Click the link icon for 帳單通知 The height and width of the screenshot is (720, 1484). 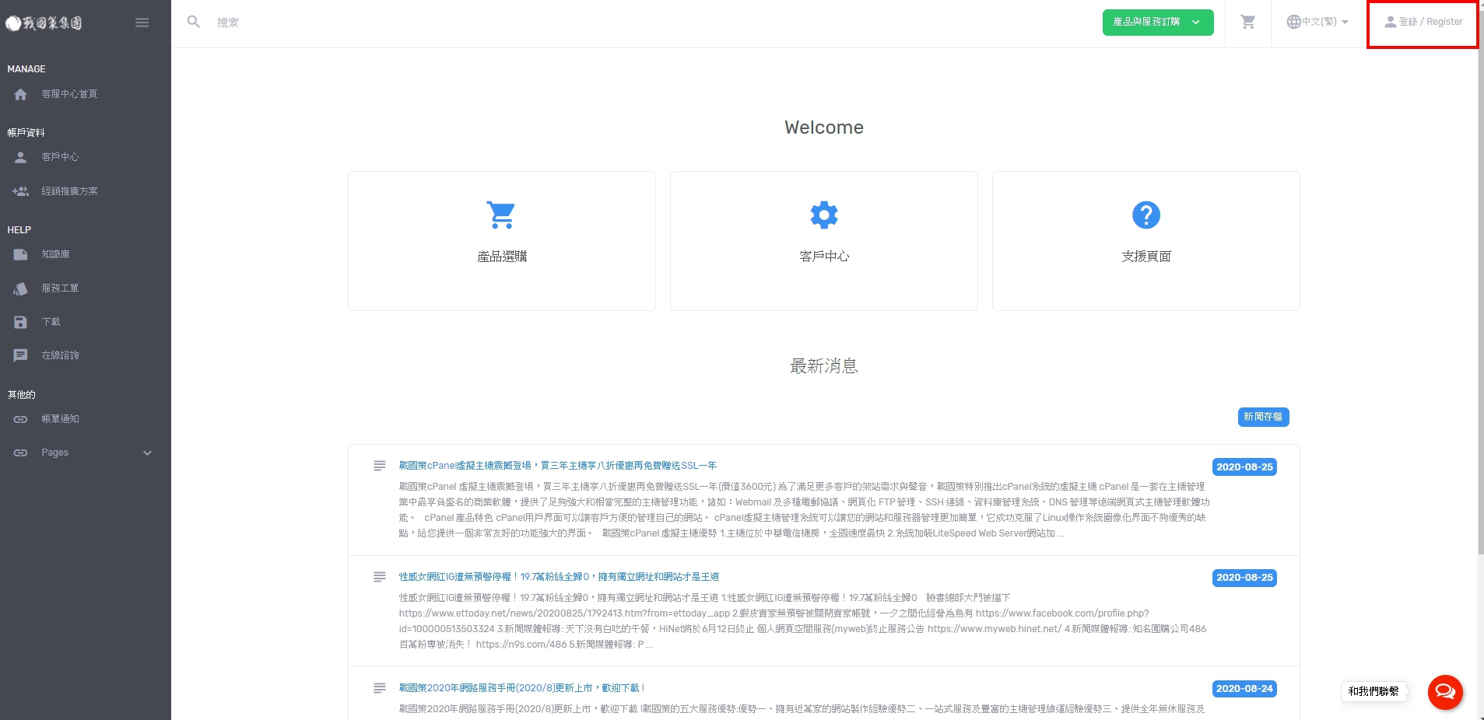(x=20, y=419)
